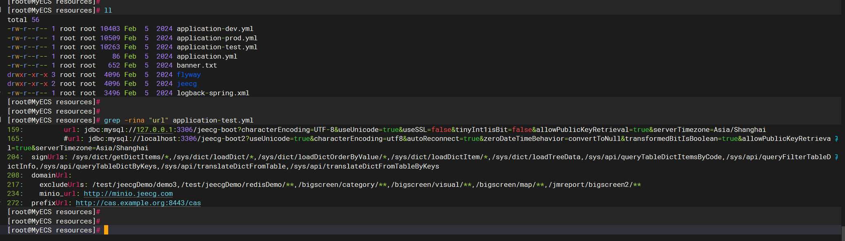The width and height of the screenshot is (845, 241).
Task: Click the application-prod.yml filename
Action: [217, 38]
